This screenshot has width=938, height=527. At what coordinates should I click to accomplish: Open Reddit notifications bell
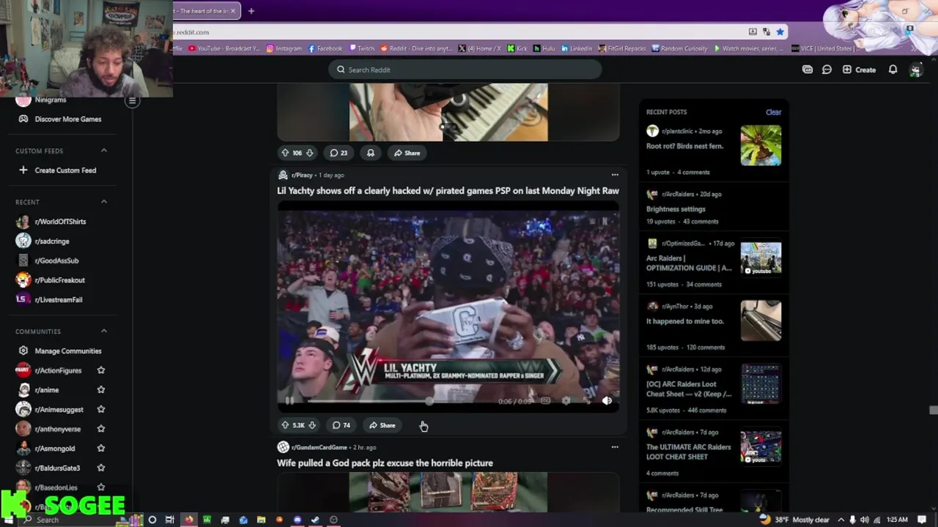click(893, 70)
